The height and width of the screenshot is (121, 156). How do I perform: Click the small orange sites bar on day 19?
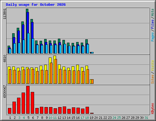(x=92, y=82)
